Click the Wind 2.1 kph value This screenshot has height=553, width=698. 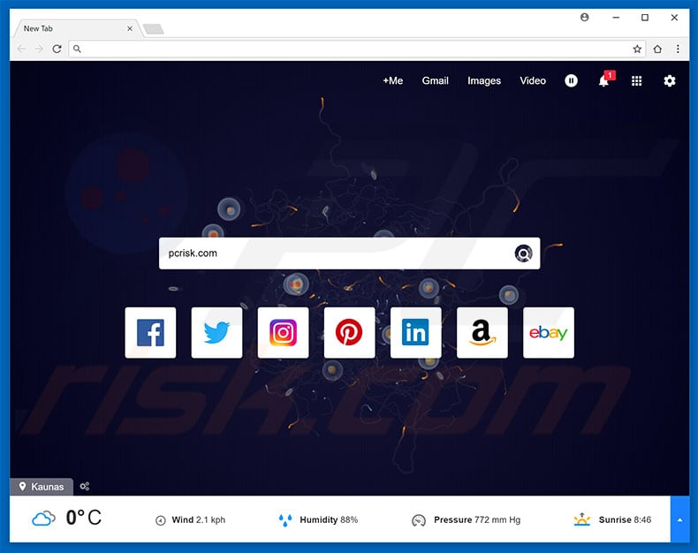coord(199,519)
